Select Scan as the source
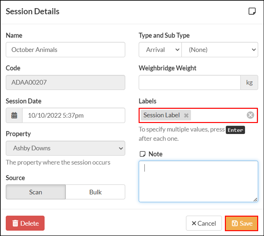This screenshot has height=236, width=264. pos(36,192)
